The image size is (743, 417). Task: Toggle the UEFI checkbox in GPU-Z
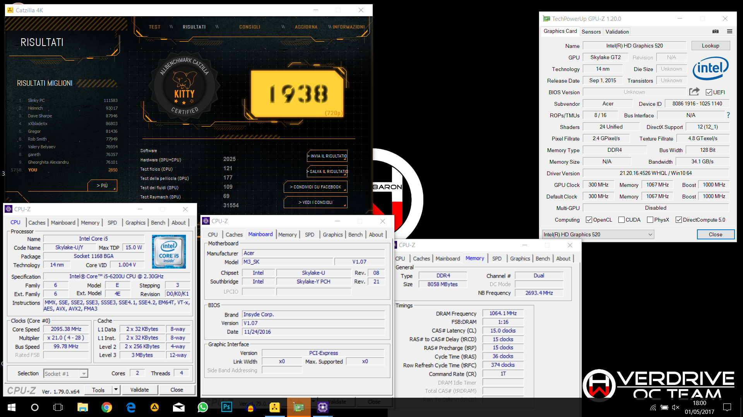pos(709,92)
